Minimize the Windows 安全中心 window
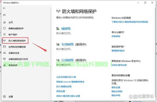 [x=138, y=3]
